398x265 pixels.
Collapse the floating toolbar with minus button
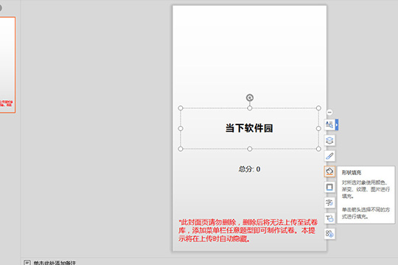[x=329, y=113]
